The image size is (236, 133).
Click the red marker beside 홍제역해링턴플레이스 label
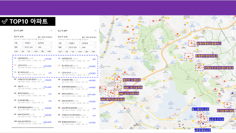(192, 43)
